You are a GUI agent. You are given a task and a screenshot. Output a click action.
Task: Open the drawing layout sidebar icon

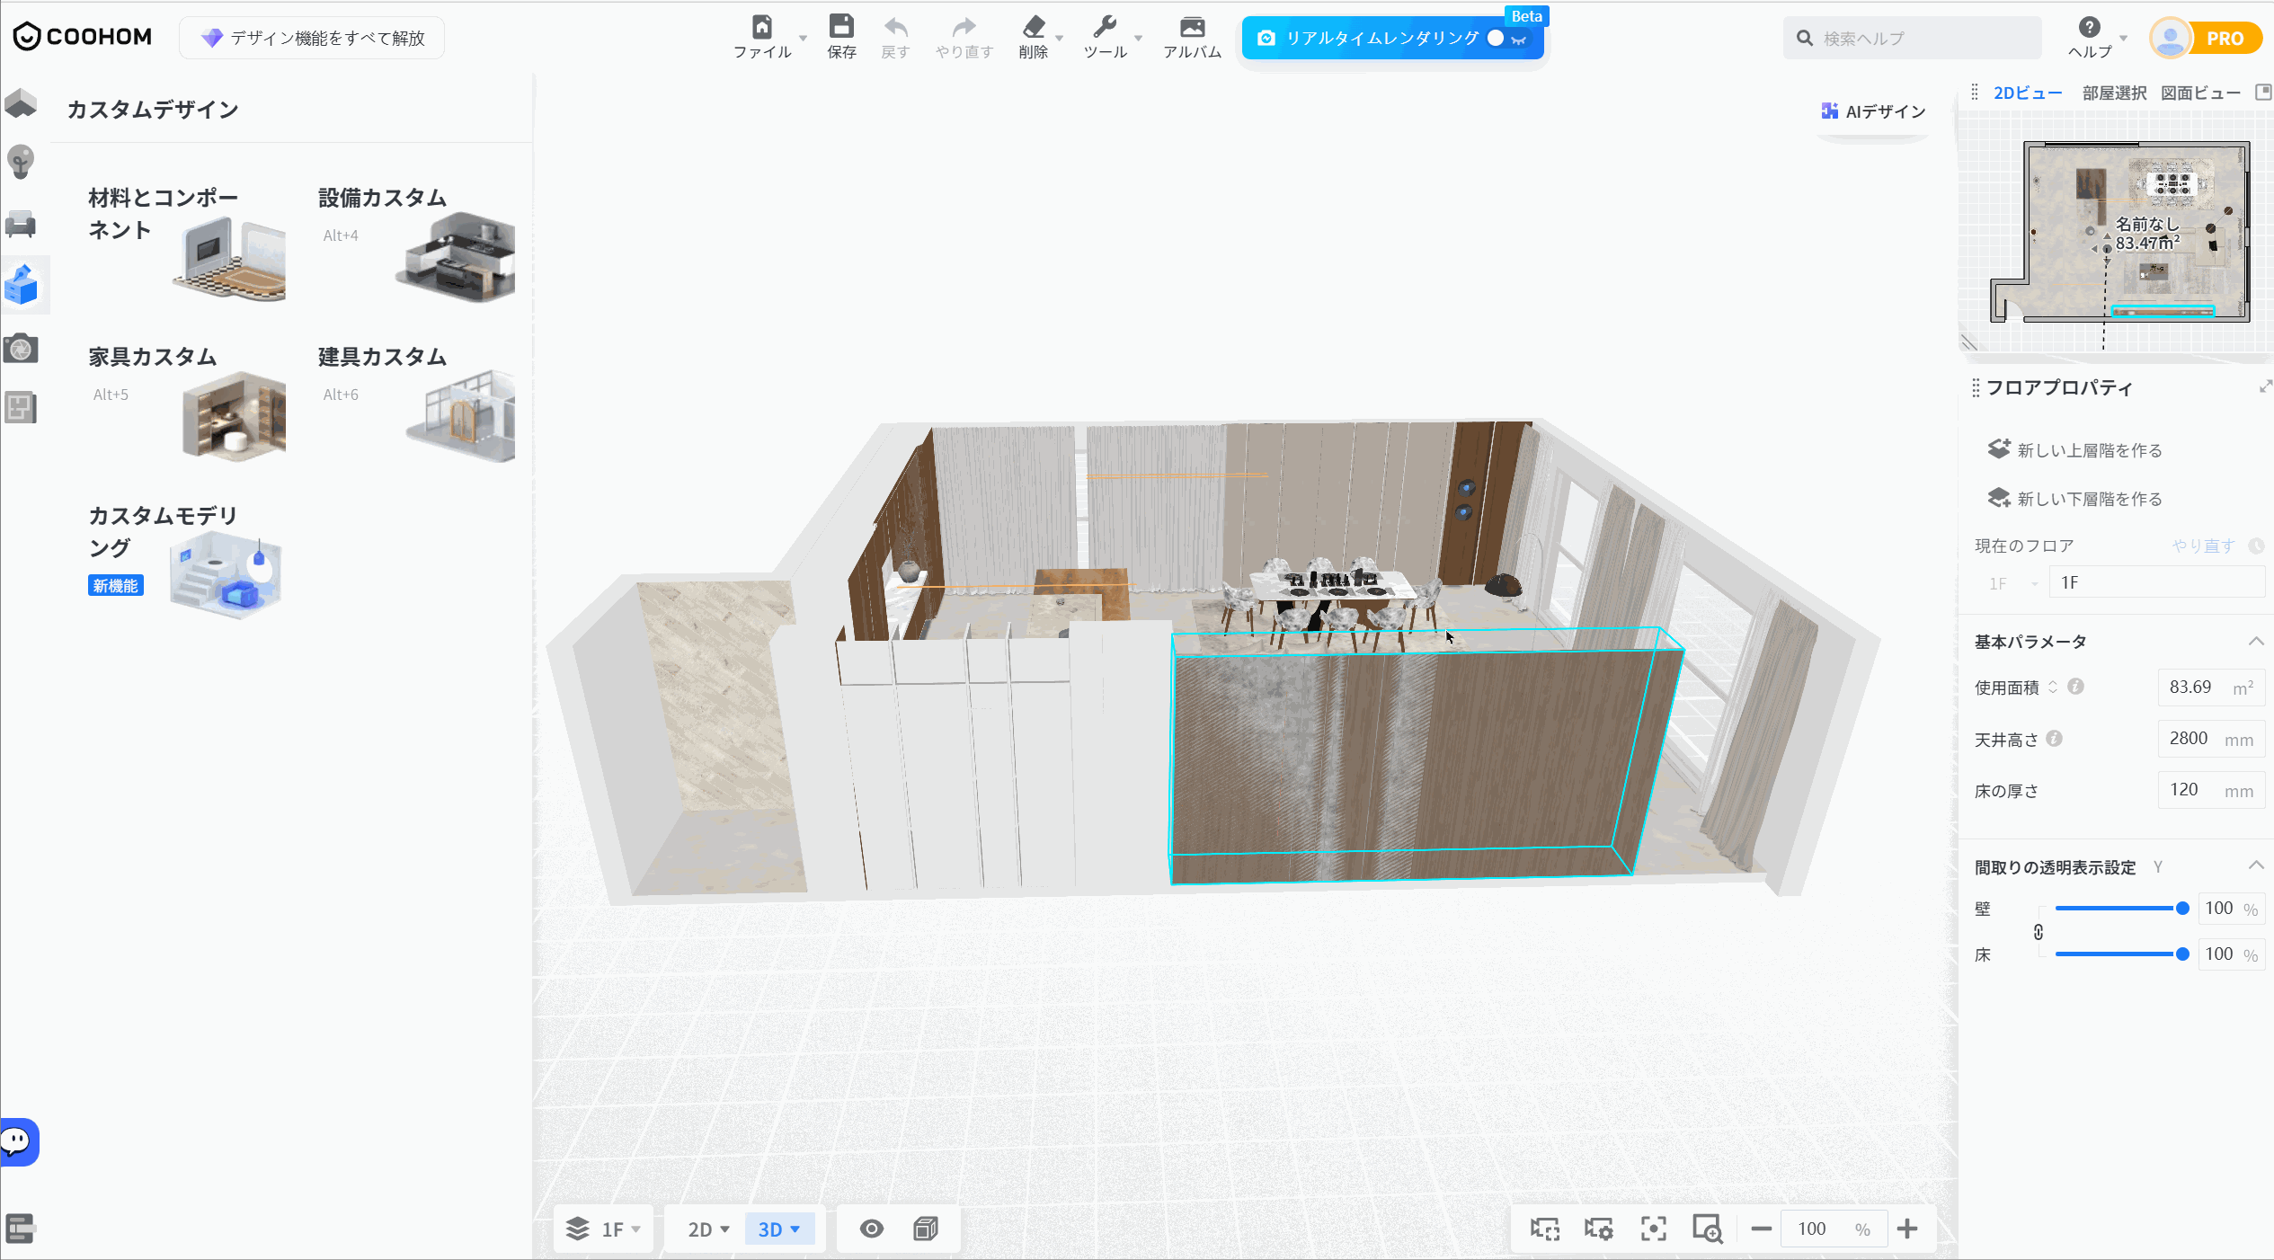(21, 407)
